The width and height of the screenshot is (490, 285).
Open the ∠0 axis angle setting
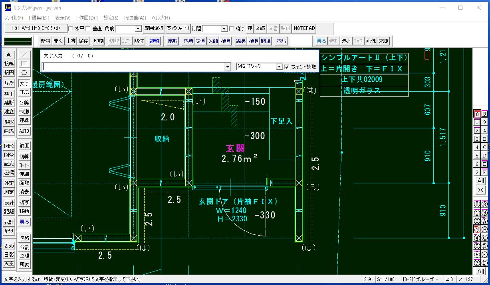coord(449,279)
